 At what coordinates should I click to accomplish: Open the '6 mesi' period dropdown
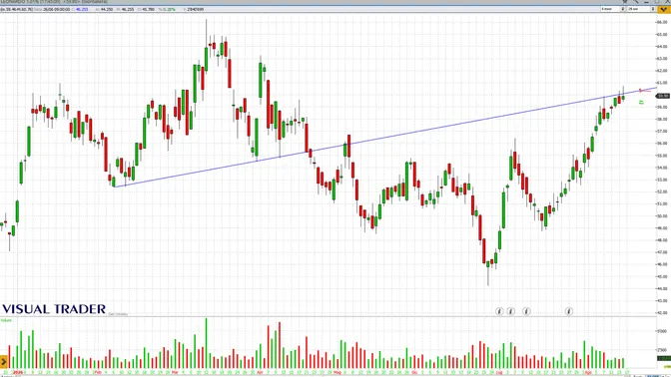(613, 9)
